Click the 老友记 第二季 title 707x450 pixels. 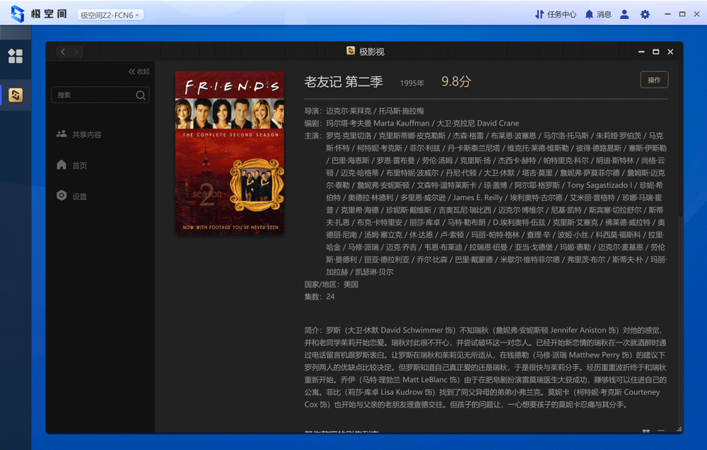(344, 81)
